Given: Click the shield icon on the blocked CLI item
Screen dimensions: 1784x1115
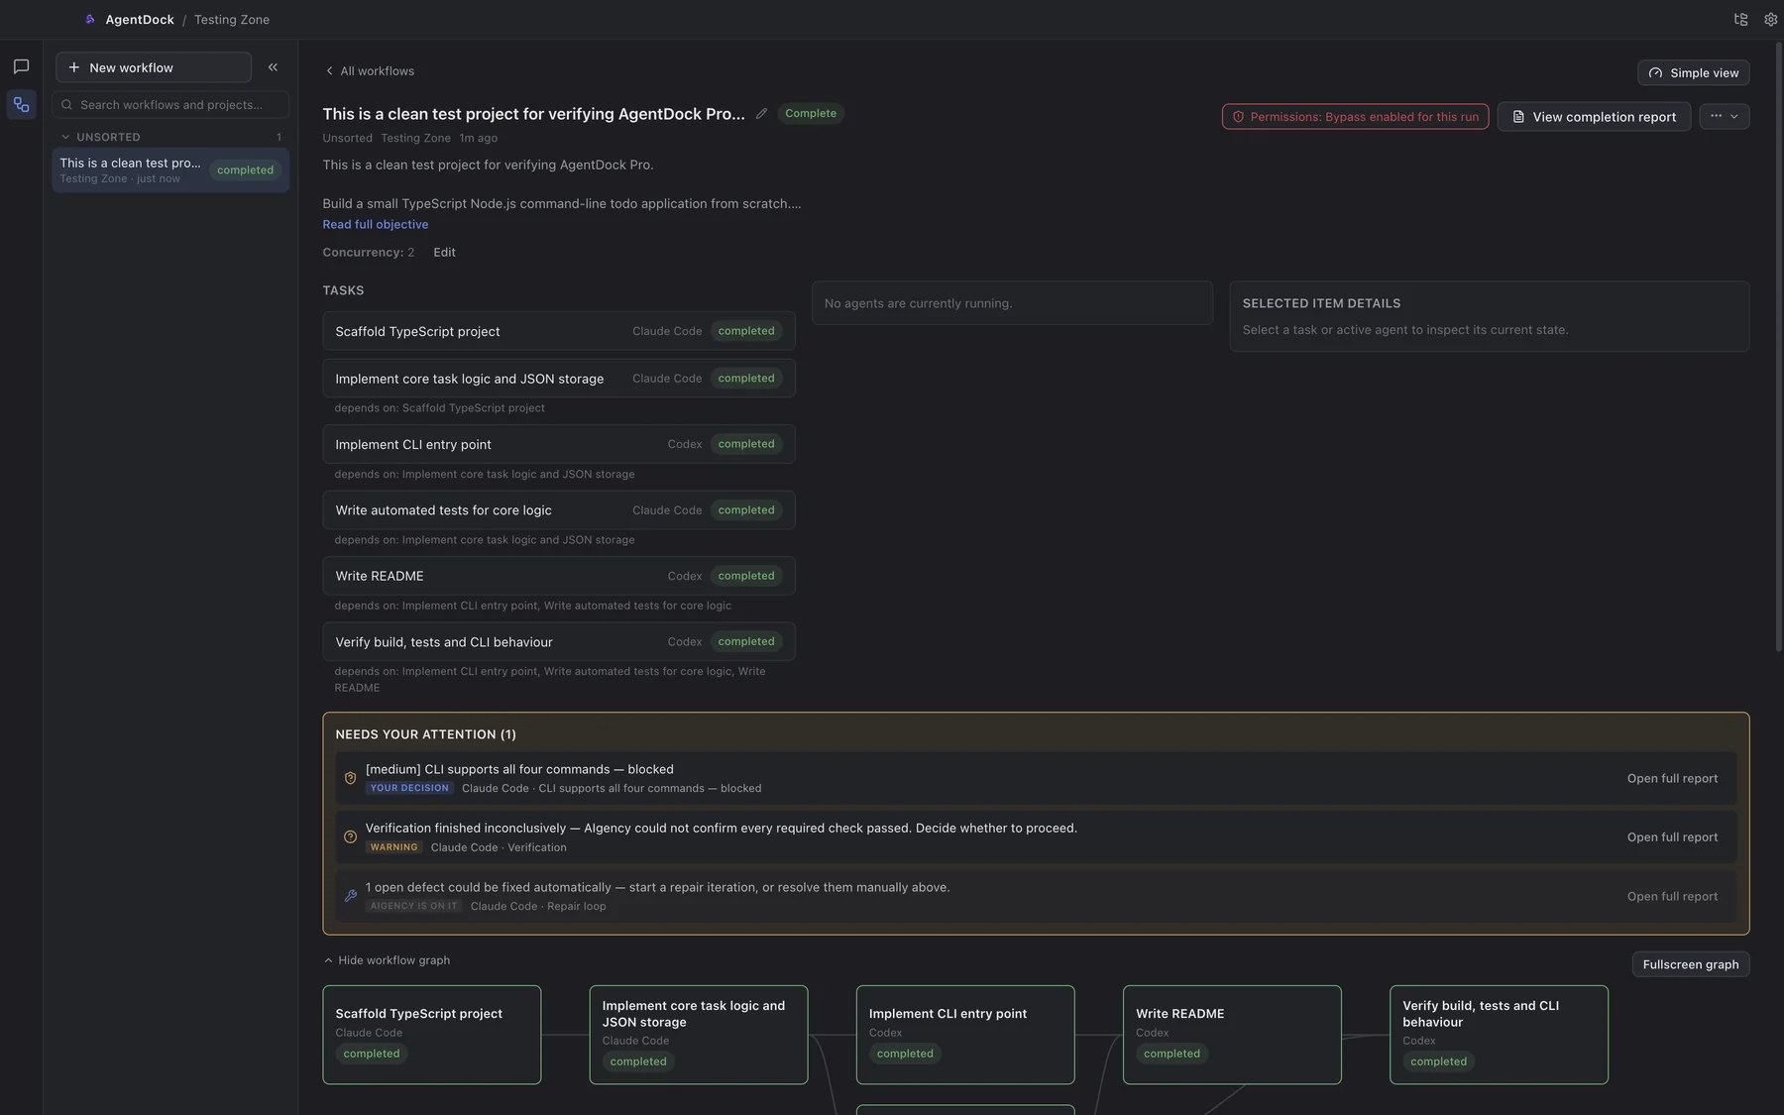Looking at the screenshot, I should coord(350,778).
